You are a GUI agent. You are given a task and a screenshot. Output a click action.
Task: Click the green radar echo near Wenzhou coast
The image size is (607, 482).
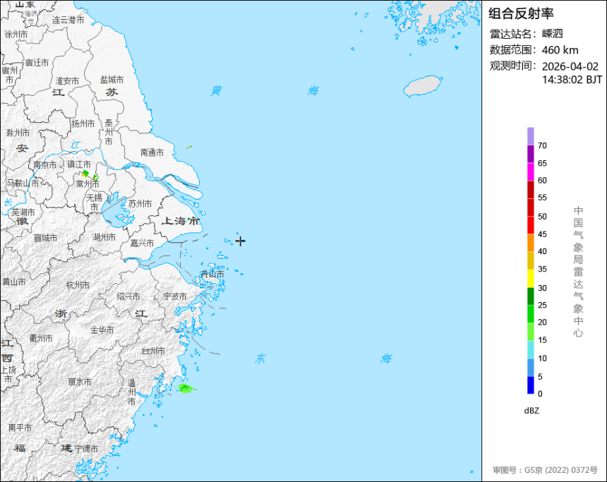pos(186,388)
